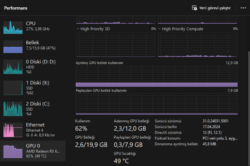250x166 pixels.
Task: Select the Bellek memory graph thumbnail
Action: tap(13, 47)
